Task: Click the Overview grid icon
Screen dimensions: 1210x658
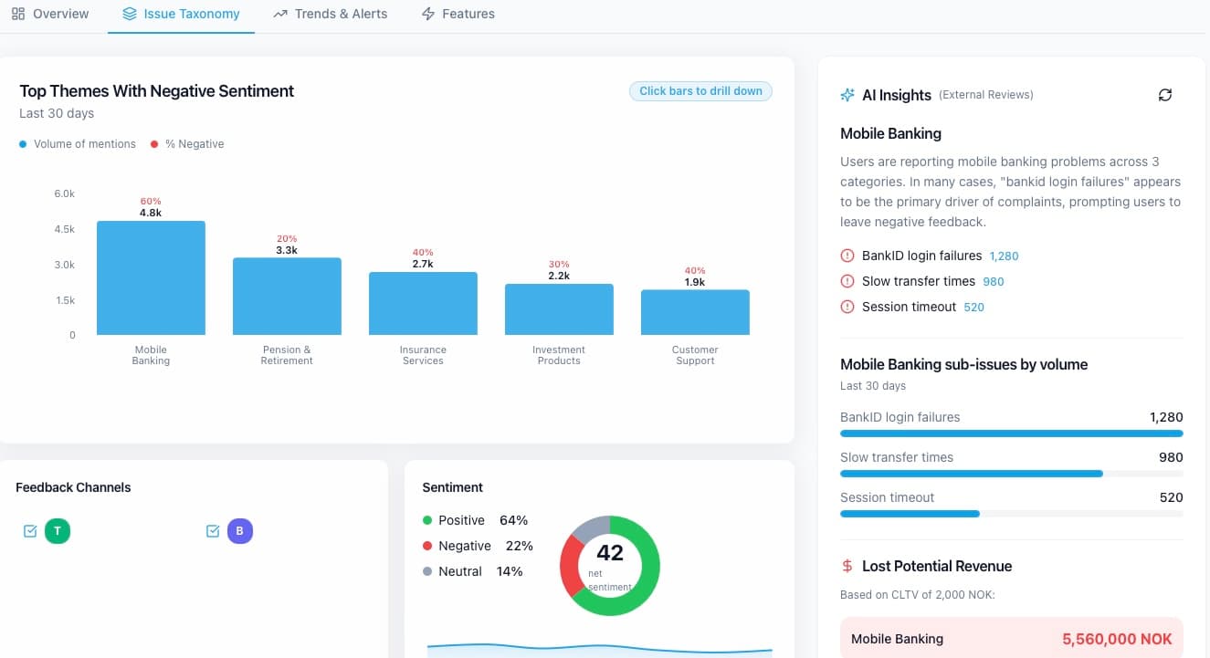Action: [x=19, y=13]
